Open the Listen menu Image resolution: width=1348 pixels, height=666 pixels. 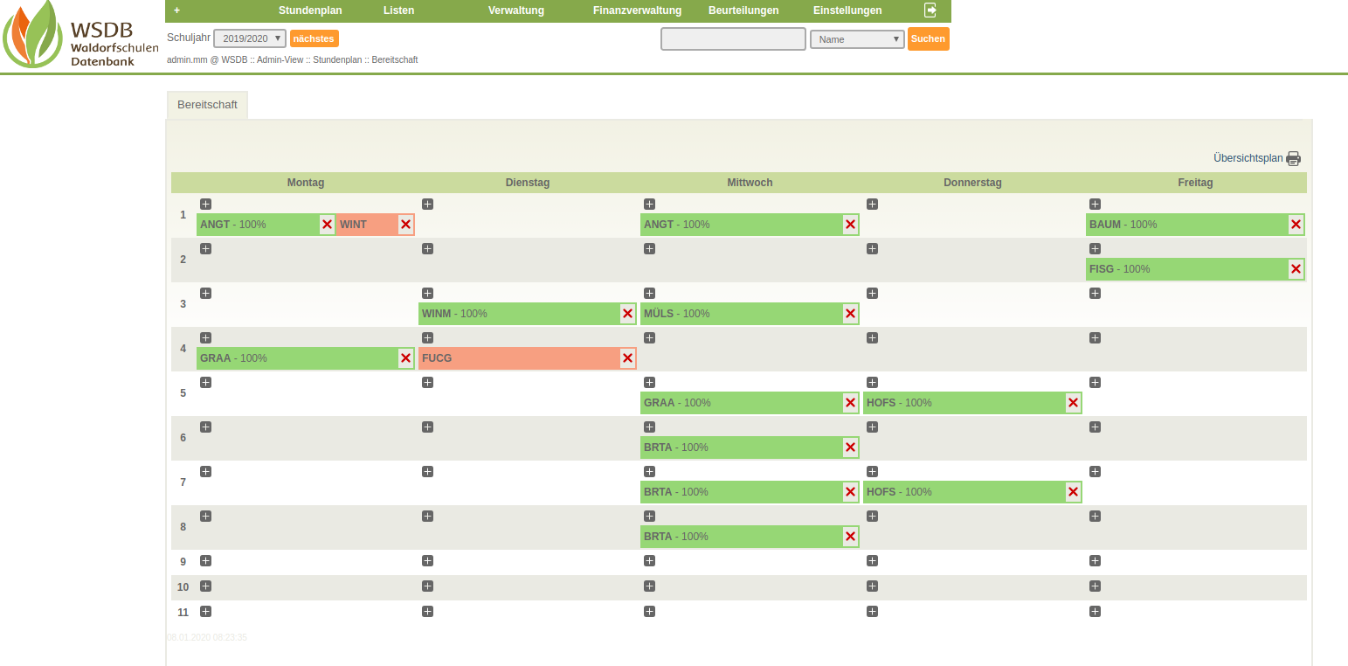398,10
